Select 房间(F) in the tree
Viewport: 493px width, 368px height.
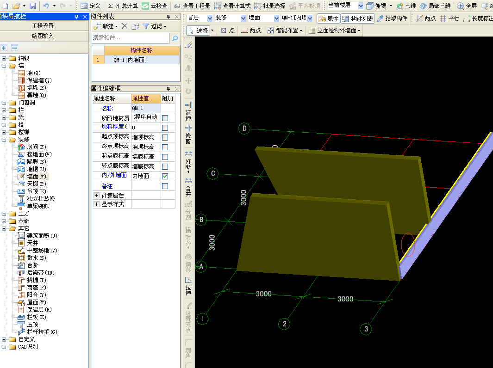[32, 147]
